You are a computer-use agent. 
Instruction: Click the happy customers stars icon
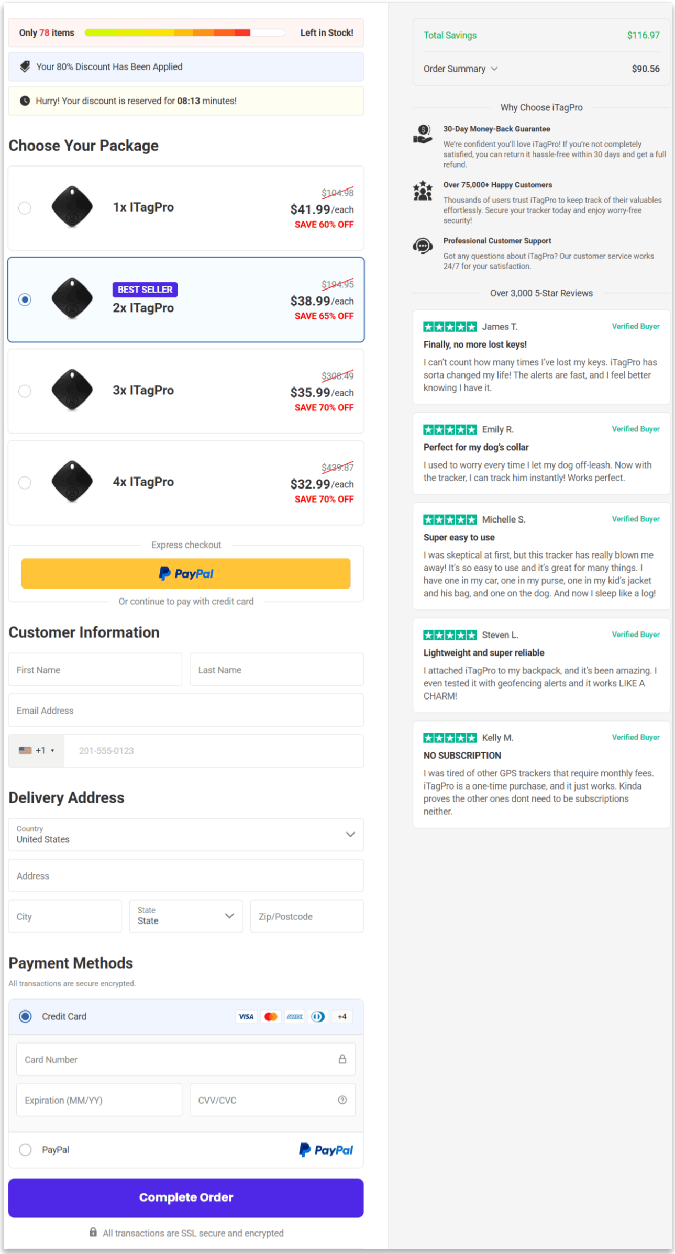tap(423, 191)
